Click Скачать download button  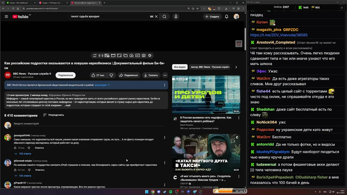point(151,75)
